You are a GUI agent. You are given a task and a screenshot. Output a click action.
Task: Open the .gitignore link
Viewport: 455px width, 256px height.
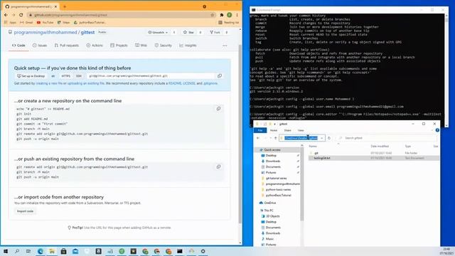(210, 83)
